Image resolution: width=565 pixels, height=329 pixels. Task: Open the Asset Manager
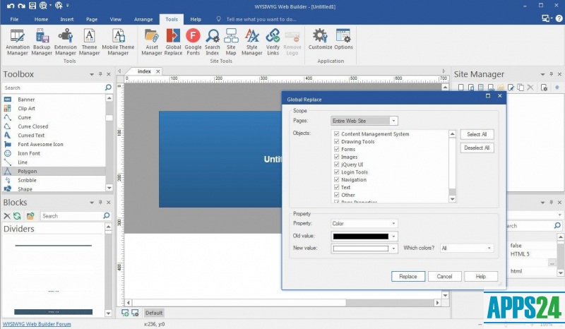coord(152,42)
